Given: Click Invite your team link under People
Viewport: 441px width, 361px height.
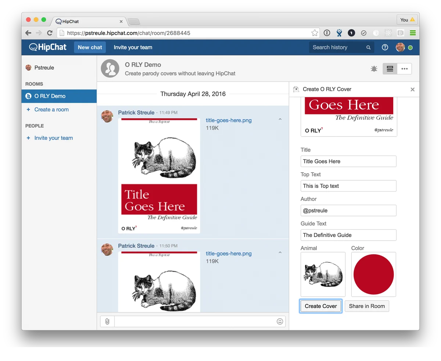Looking at the screenshot, I should coord(54,138).
